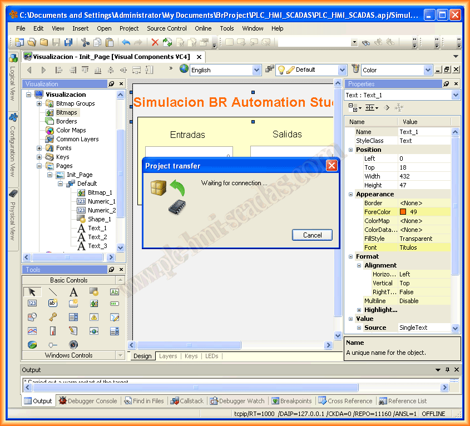The image size is (470, 426).
Task: Select the key-shaped control tool
Action: [52, 317]
